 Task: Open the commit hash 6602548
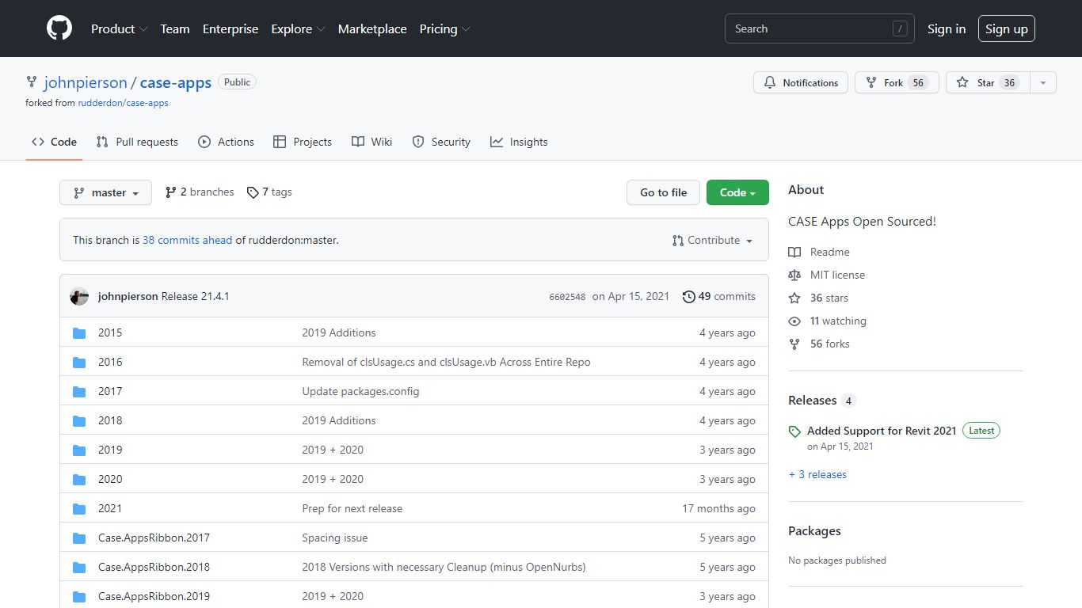[x=567, y=297]
